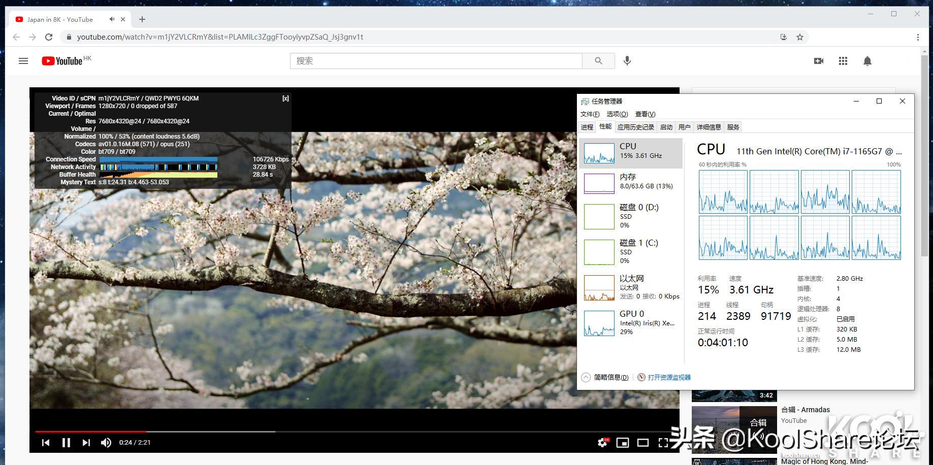The image size is (933, 465).
Task: Switch to the 进程 tab
Action: pos(587,127)
